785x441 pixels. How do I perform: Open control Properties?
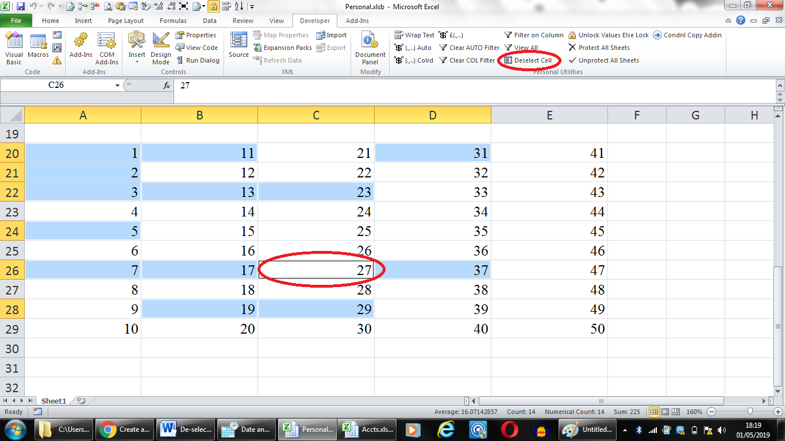196,35
